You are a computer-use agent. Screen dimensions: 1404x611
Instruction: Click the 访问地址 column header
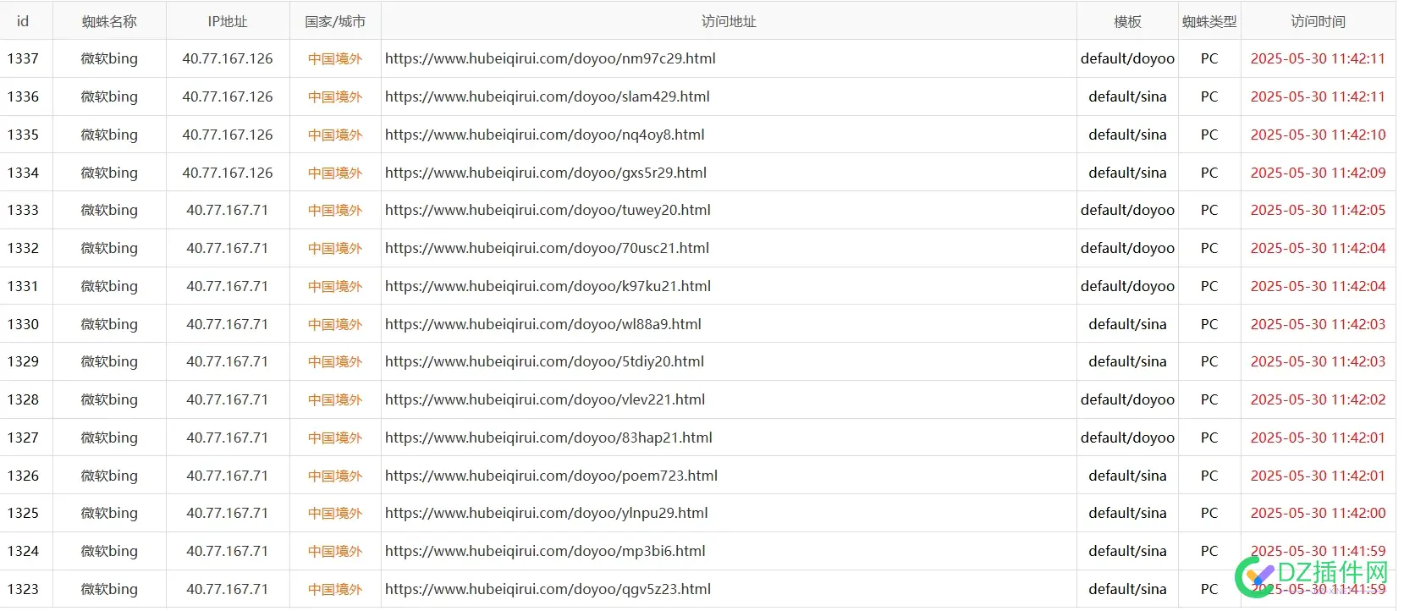tap(729, 21)
